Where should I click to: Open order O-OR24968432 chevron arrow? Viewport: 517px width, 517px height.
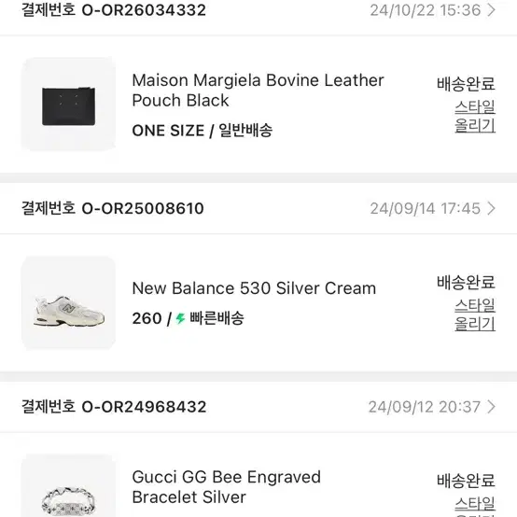pyautogui.click(x=491, y=407)
